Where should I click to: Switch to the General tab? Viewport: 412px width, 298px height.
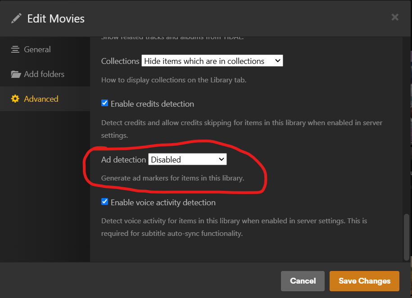pyautogui.click(x=37, y=50)
